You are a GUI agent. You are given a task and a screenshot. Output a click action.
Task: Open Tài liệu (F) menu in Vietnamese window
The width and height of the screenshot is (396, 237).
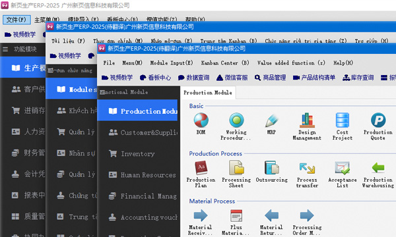pyautogui.click(x=69, y=41)
